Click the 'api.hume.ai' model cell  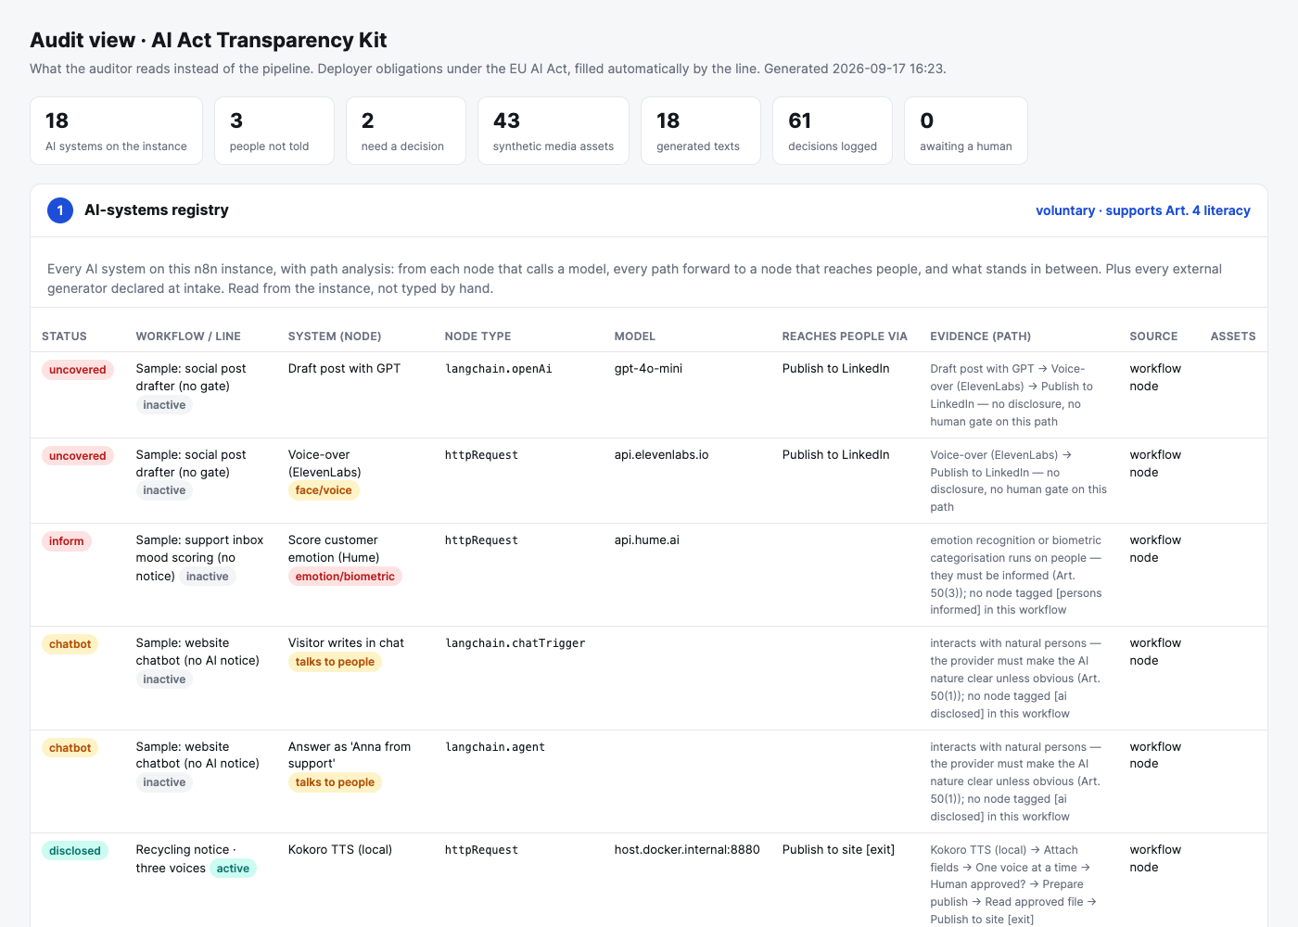(647, 540)
